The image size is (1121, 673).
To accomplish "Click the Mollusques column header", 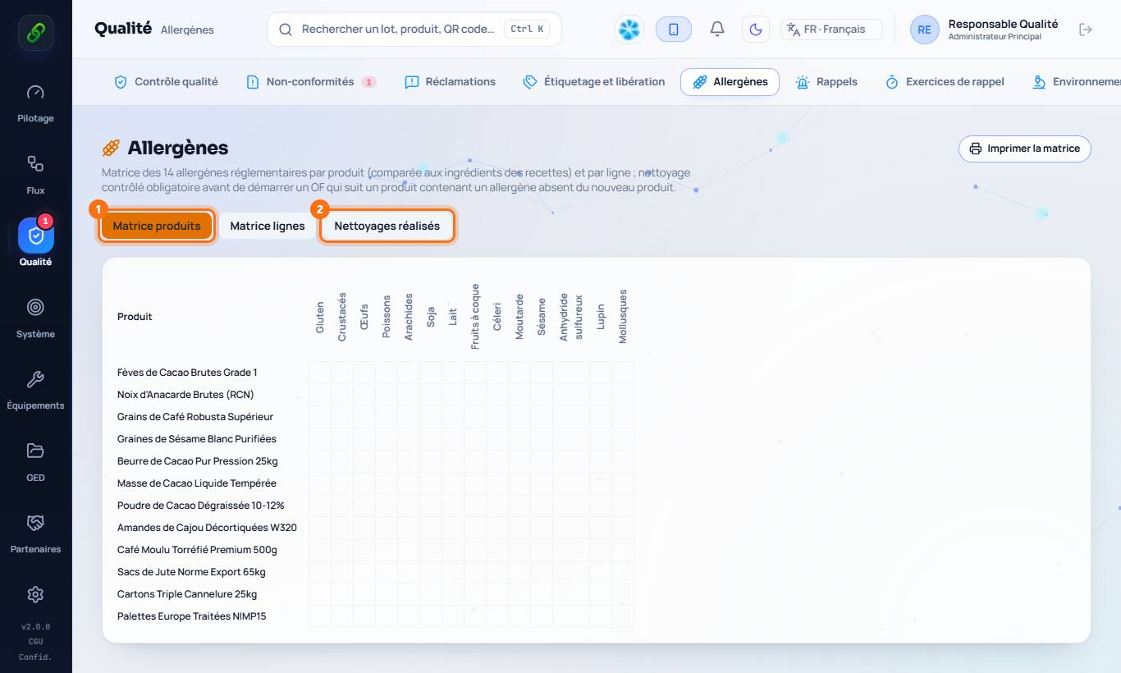I will click(x=623, y=317).
